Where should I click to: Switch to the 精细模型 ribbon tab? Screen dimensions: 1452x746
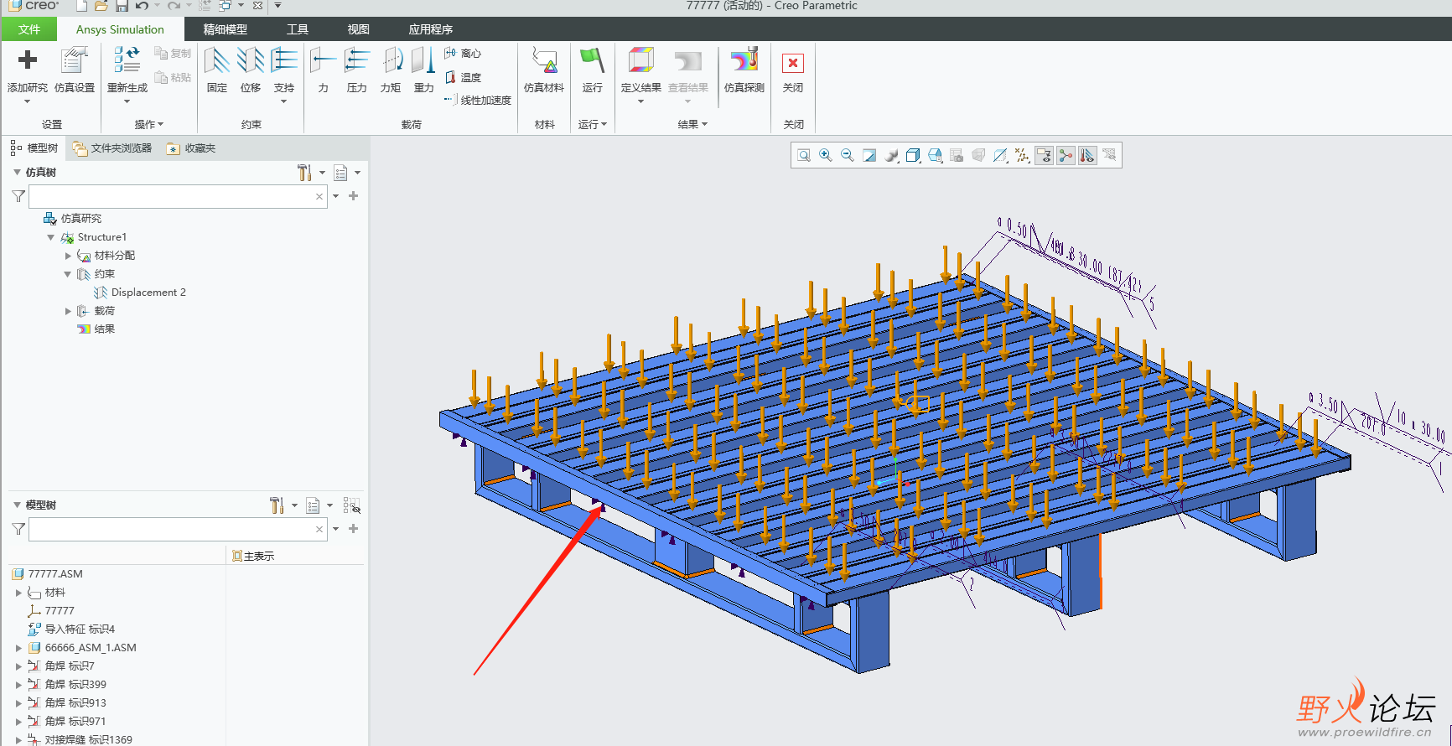click(225, 29)
